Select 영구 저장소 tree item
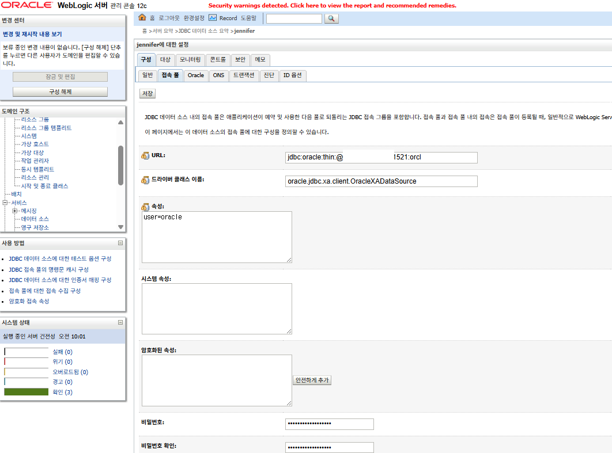Screen dimensions: 612x453 pos(35,228)
